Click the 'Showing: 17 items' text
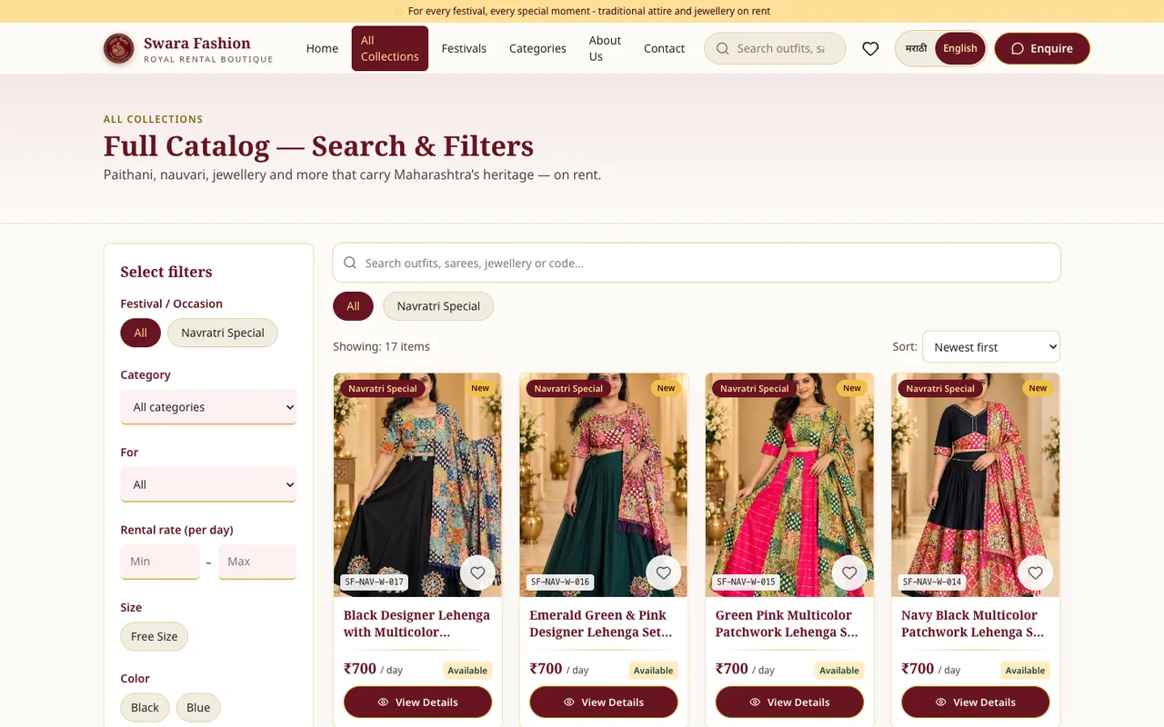Viewport: 1164px width, 727px height. click(381, 346)
